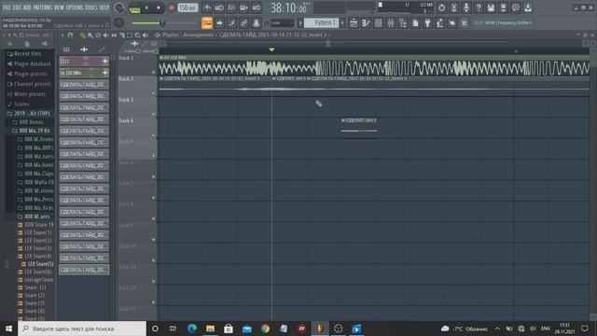Click the one-click recording microphone icon
Screen dimensions: 597x336
pyautogui.click(x=466, y=7)
